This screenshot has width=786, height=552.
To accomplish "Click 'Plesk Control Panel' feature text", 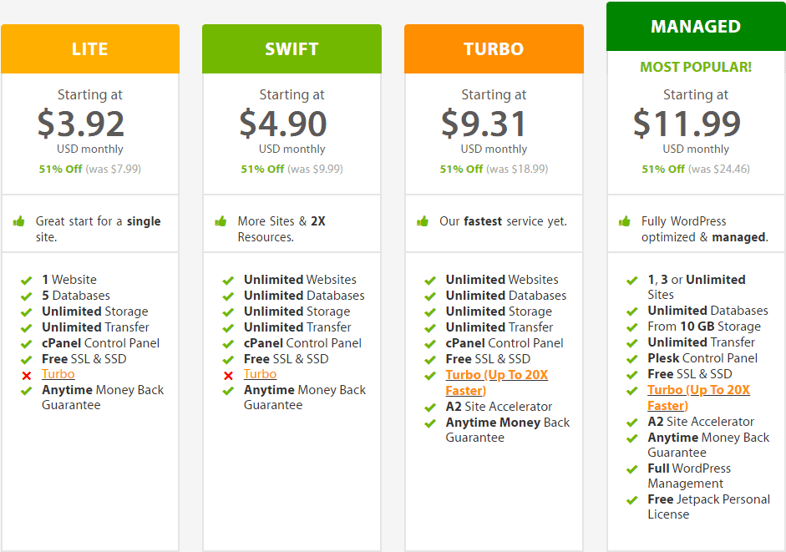I will click(702, 358).
